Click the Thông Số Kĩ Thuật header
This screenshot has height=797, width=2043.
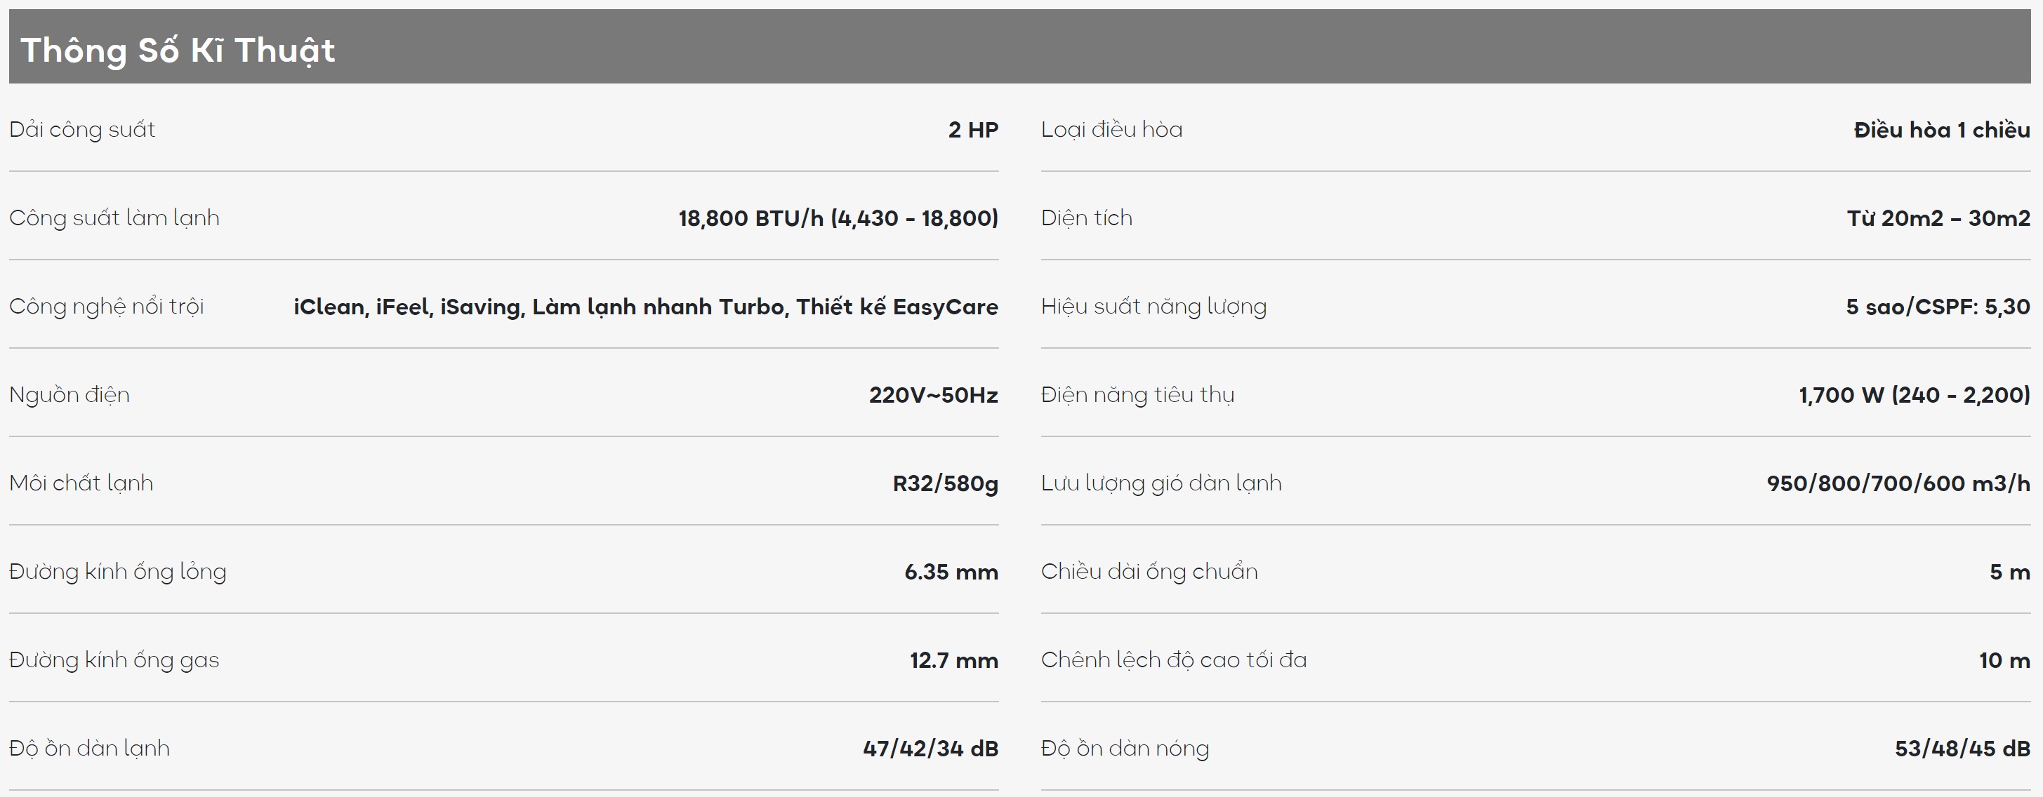[178, 50]
